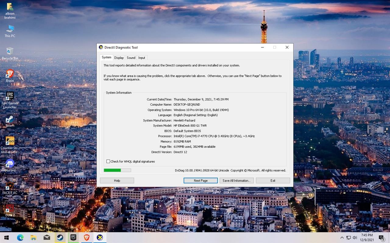Open the albion brahimi user folder icon

pyautogui.click(x=10, y=11)
